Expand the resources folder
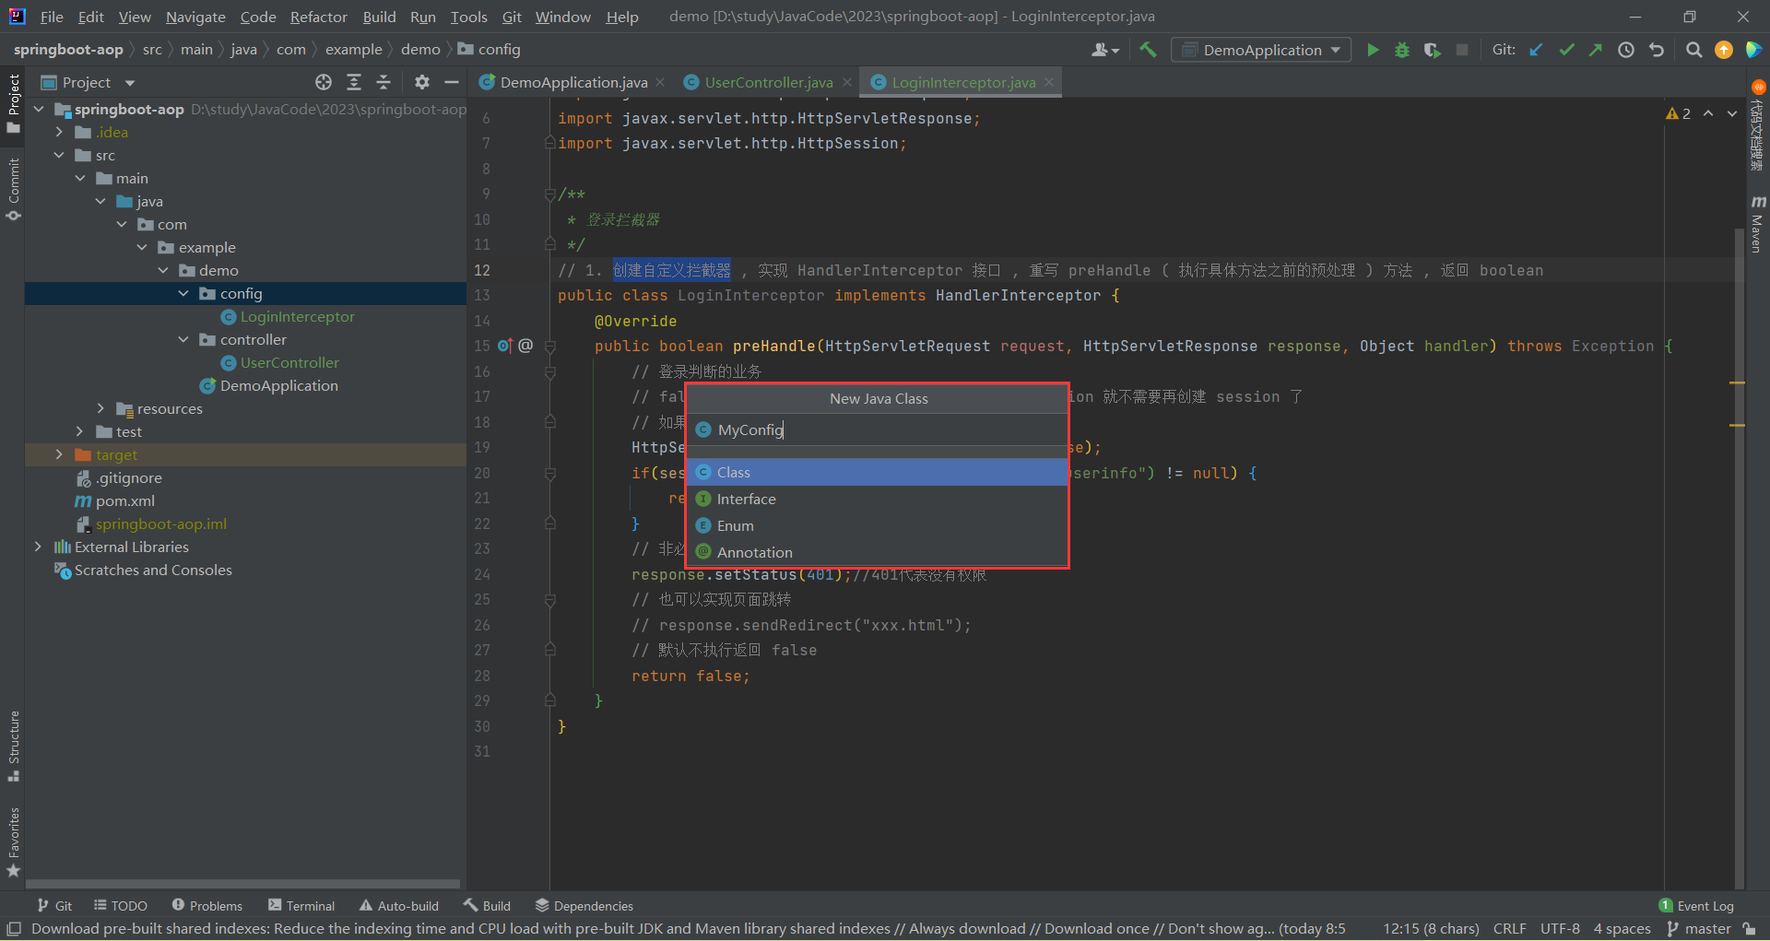Viewport: 1770px width, 941px height. [100, 408]
